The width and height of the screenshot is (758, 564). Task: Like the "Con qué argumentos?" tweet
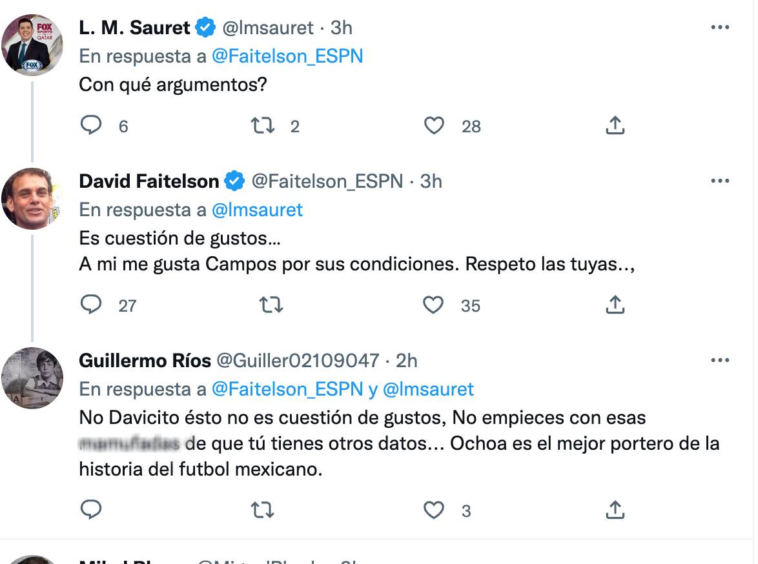tap(434, 125)
